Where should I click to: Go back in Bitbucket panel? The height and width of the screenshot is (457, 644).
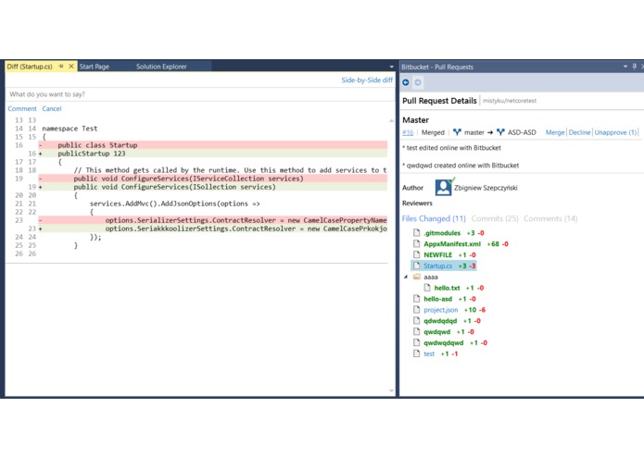(x=406, y=82)
